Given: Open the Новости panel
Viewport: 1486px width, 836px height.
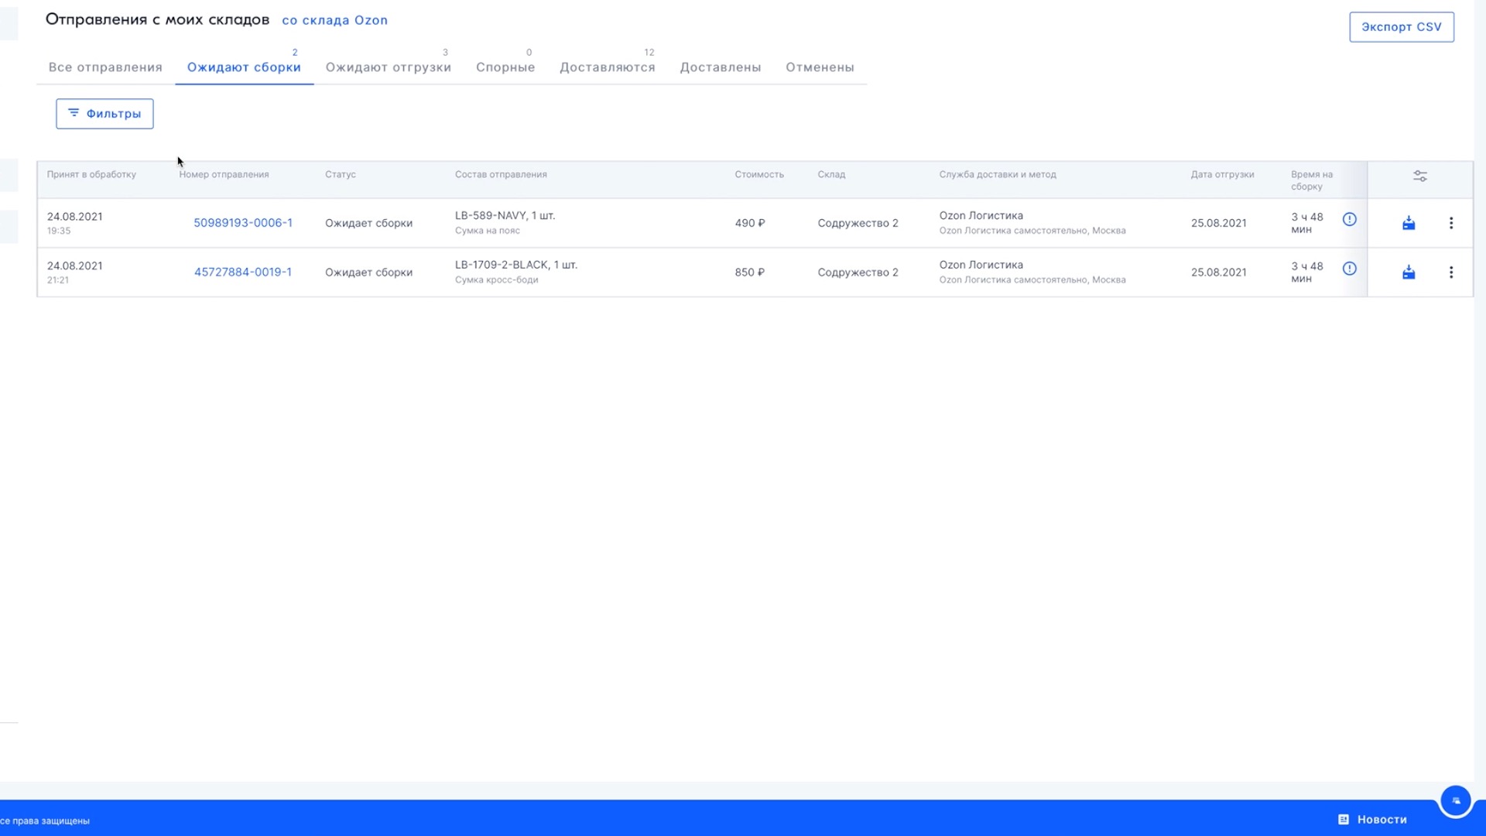Looking at the screenshot, I should 1372,819.
